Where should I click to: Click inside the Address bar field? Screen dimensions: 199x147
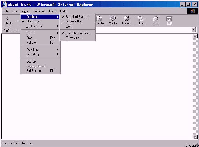(144, 30)
